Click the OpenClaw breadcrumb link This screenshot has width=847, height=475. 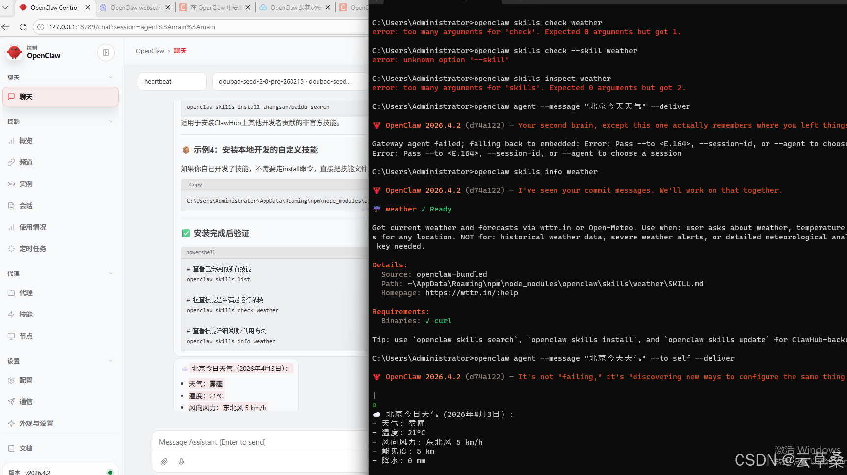click(150, 51)
